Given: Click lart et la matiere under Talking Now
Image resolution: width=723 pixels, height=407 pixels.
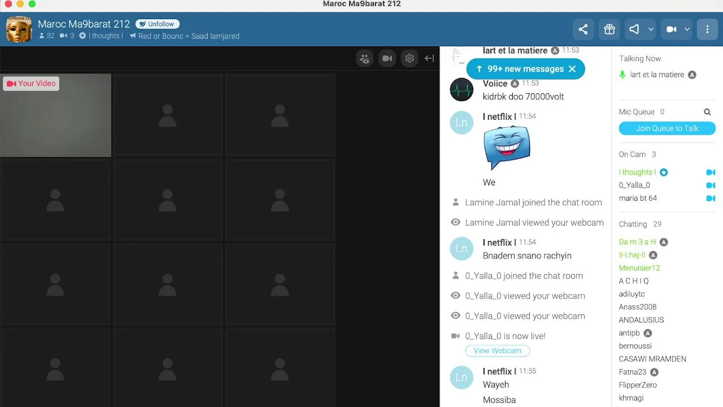Looking at the screenshot, I should (x=657, y=75).
